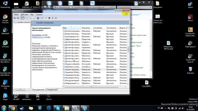This screenshot has height=111, width=198.
Task: Click the Остановить service link
Action: [37, 35]
